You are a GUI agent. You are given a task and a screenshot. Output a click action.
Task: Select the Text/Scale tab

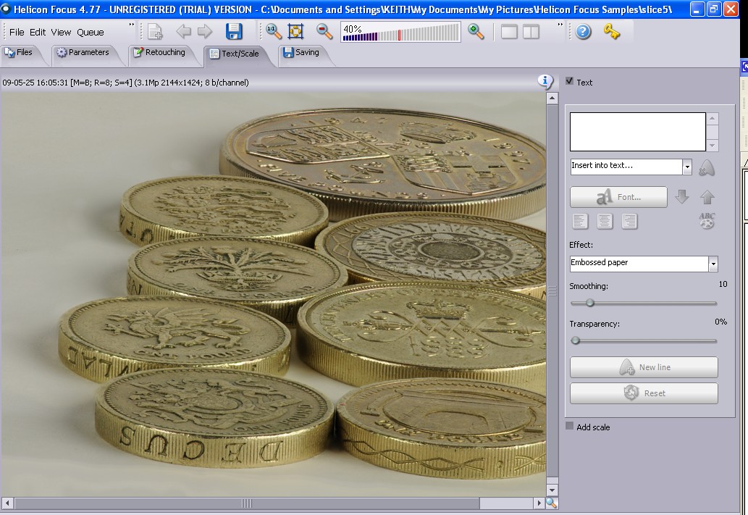coord(235,54)
